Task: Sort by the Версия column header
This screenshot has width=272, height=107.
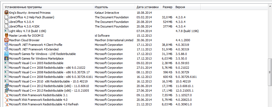Action: (187, 7)
